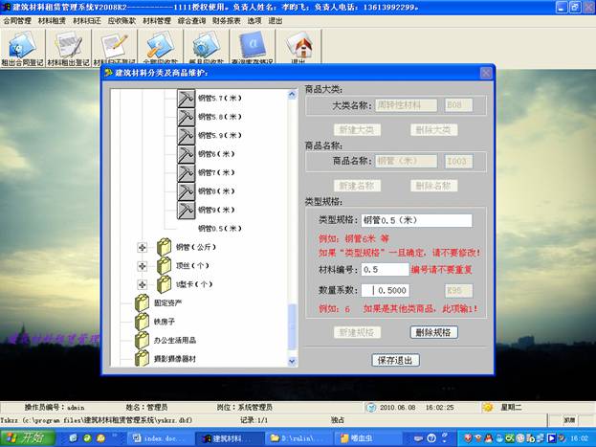
Task: Select the 钢管9(米) tree item icon
Action: [186, 209]
